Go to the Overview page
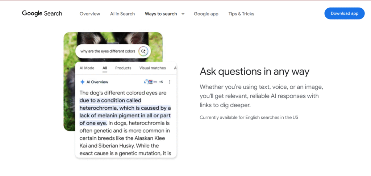The width and height of the screenshot is (371, 176). coord(90,14)
